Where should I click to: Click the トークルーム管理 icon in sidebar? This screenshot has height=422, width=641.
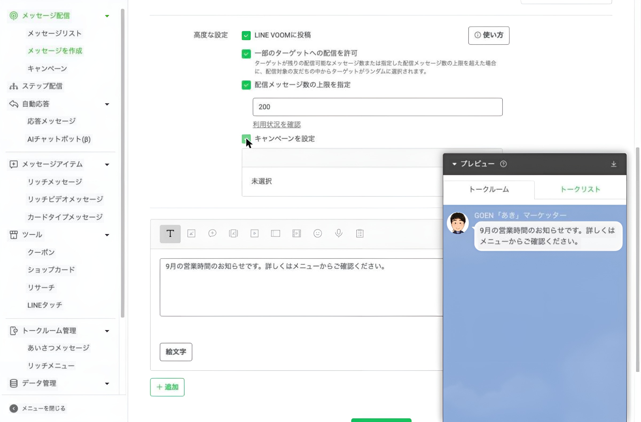13,331
